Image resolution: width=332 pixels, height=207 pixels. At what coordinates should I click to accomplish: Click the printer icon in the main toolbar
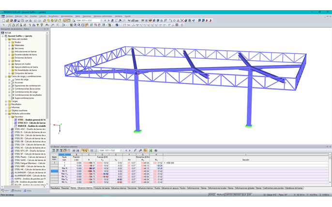click(27, 20)
